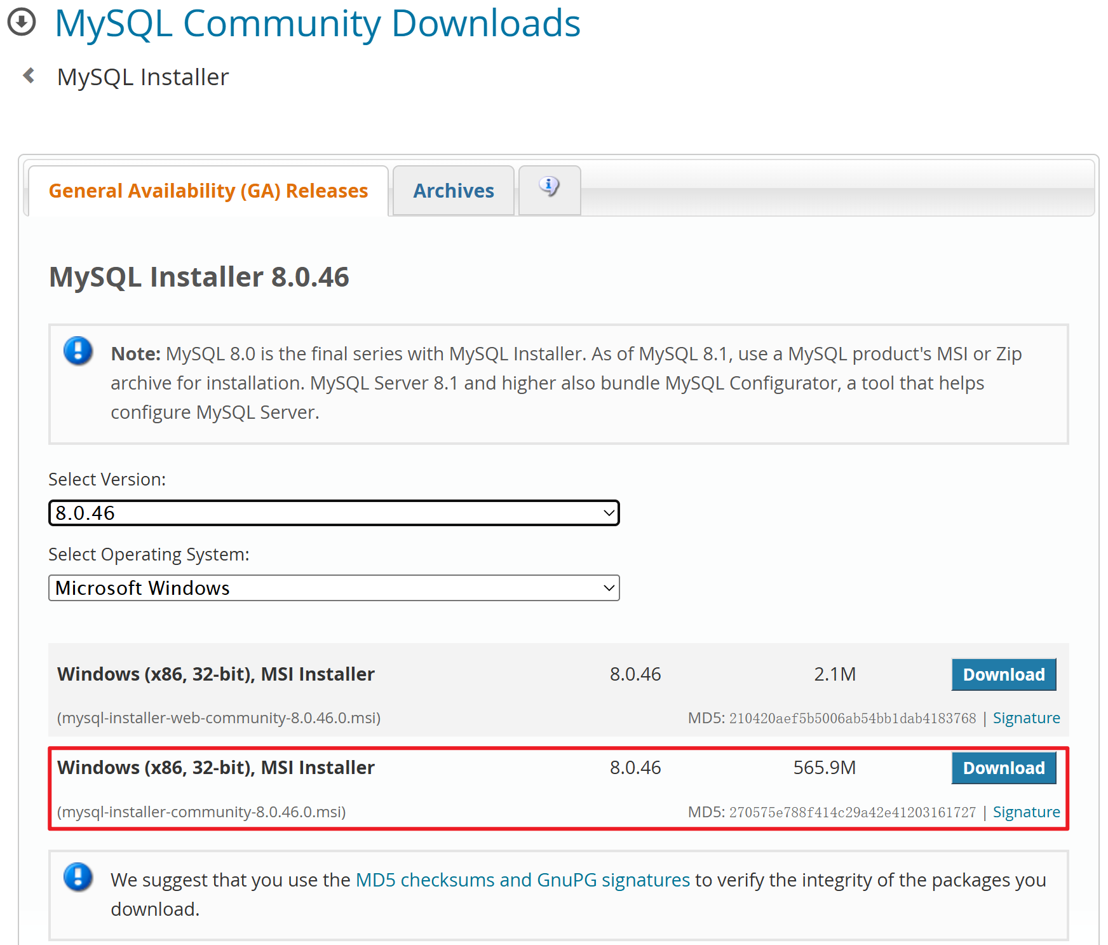Click the download circle icon beside the page title

point(22,22)
